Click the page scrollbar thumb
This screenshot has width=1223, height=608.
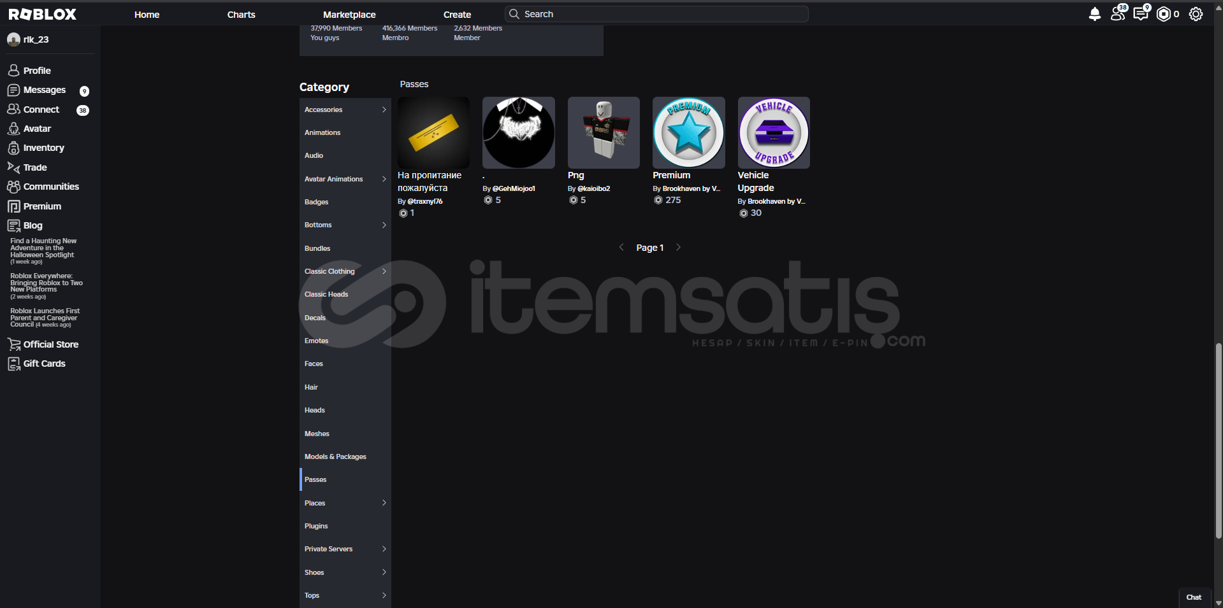point(1219,441)
